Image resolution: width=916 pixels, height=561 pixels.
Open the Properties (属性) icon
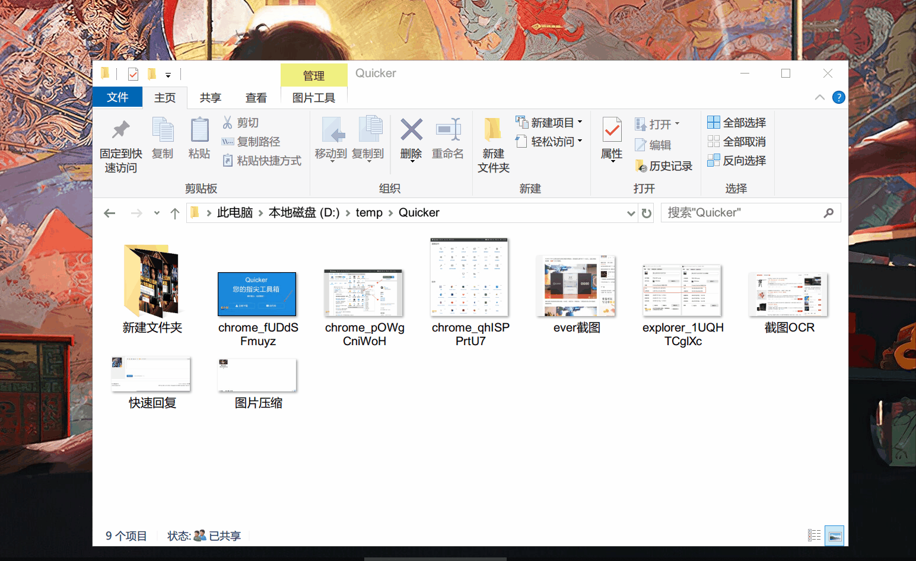[612, 130]
